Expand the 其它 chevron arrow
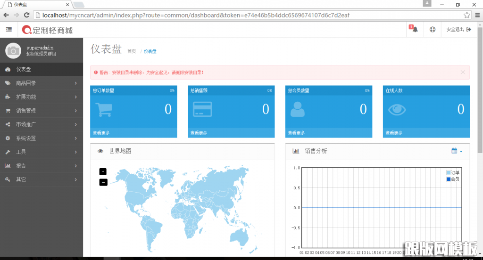 (x=76, y=179)
